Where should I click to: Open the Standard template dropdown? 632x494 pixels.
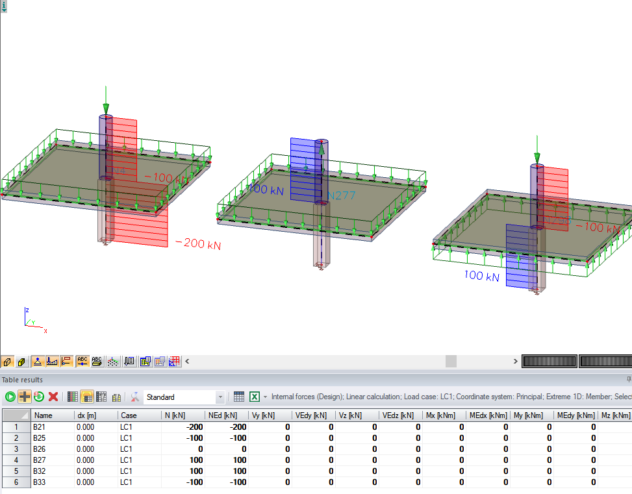(220, 397)
